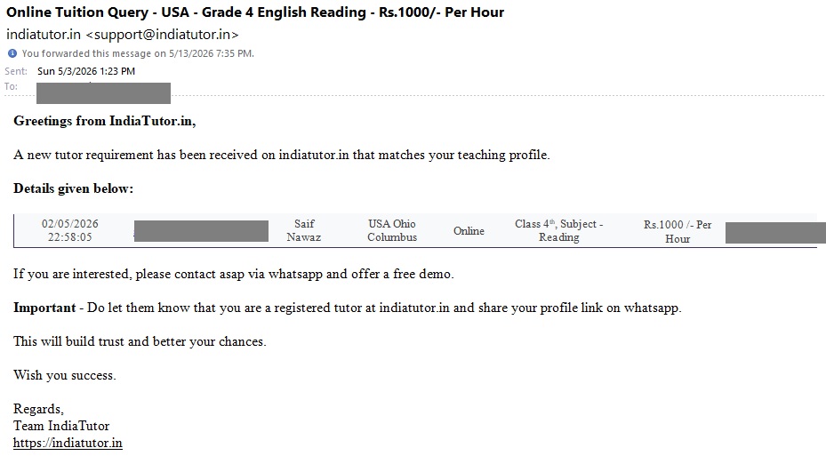Click the email subject line heading
The height and width of the screenshot is (464, 826).
point(255,12)
